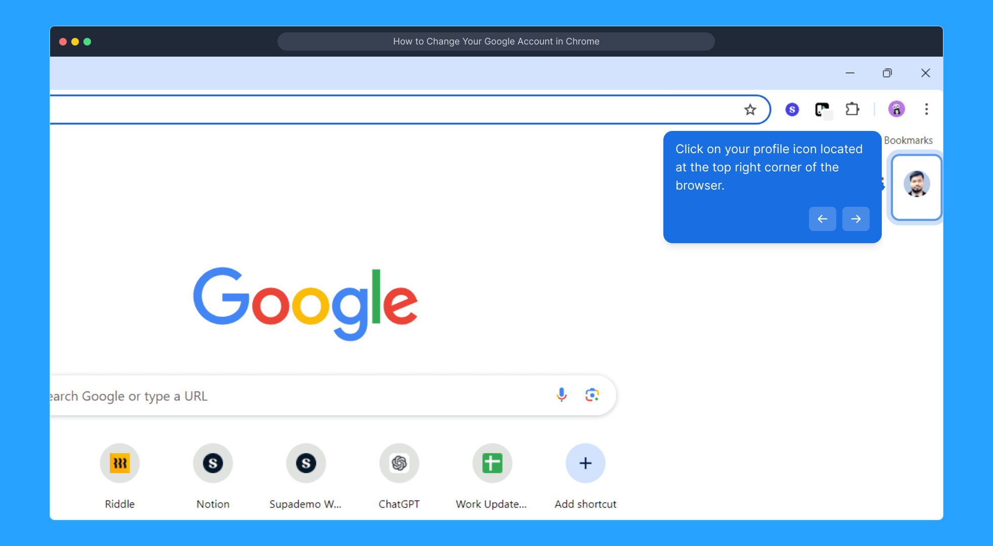Click the Google logo
The image size is (993, 546).
(305, 303)
